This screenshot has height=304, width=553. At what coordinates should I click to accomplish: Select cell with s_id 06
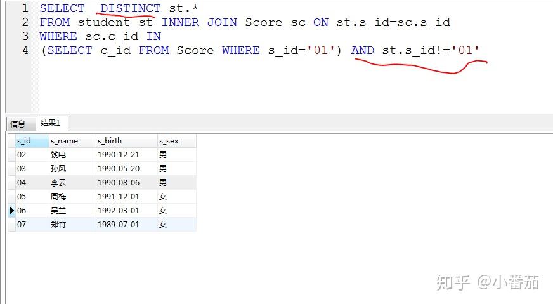(32, 211)
